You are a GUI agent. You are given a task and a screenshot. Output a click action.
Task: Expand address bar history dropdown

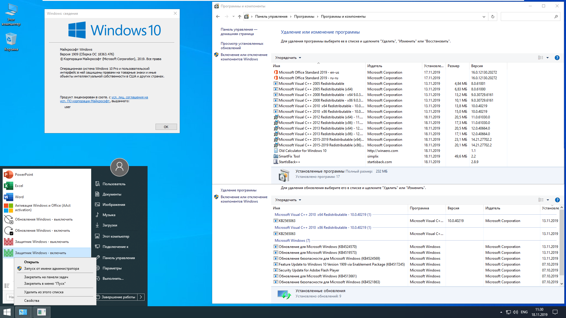tap(484, 16)
